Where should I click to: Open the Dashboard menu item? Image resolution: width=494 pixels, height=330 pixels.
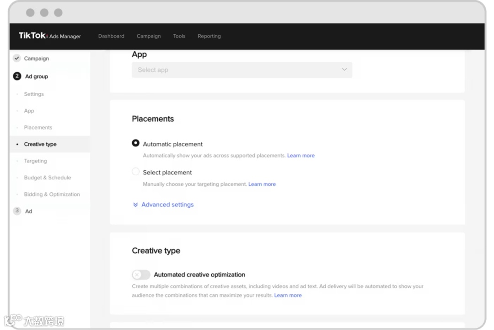click(111, 36)
